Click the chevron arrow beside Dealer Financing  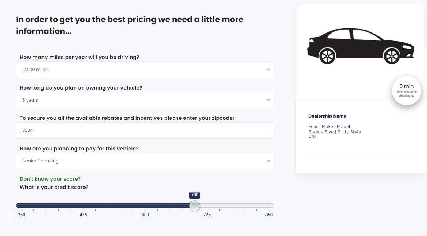(x=268, y=161)
